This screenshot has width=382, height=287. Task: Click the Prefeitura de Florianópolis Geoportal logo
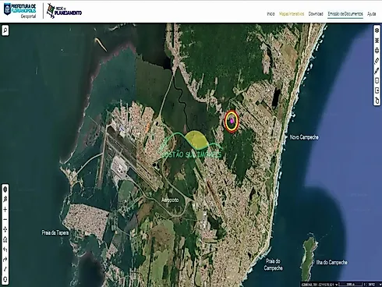click(x=20, y=10)
